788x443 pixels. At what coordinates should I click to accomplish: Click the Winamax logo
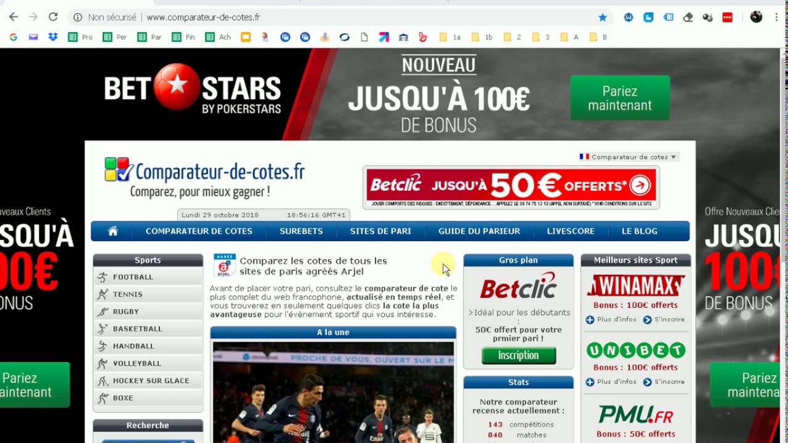[x=636, y=285]
